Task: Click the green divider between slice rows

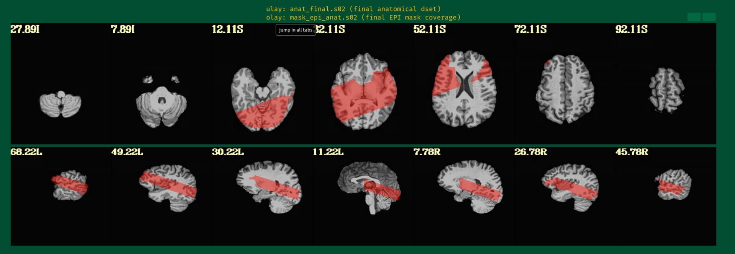Action: coord(363,145)
